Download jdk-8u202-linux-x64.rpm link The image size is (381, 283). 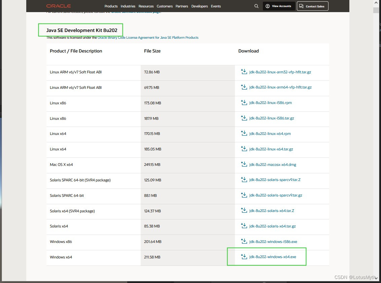point(270,134)
